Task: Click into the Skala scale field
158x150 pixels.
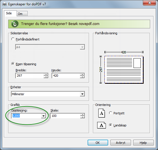Action: (x=65, y=116)
